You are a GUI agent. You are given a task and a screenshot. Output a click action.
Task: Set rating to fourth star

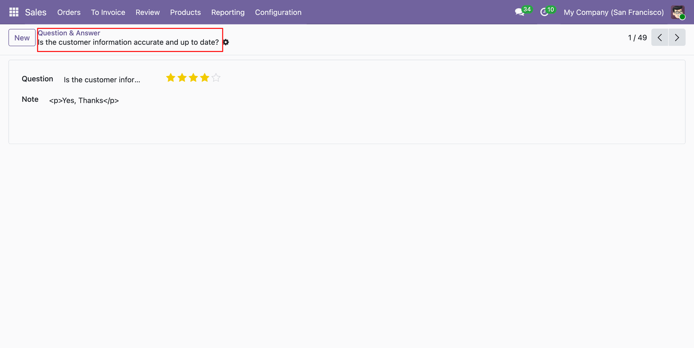(205, 78)
